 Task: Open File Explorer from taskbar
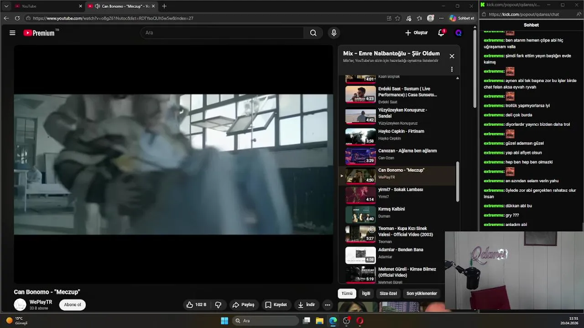coord(319,321)
